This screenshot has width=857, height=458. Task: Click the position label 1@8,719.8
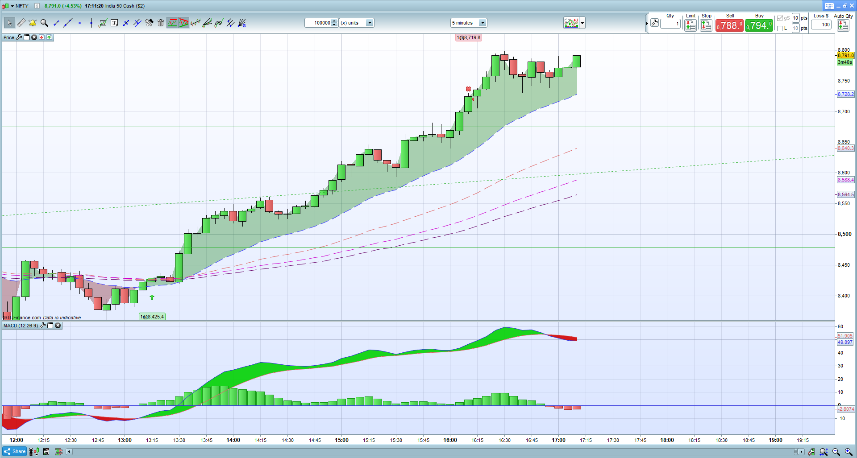468,37
